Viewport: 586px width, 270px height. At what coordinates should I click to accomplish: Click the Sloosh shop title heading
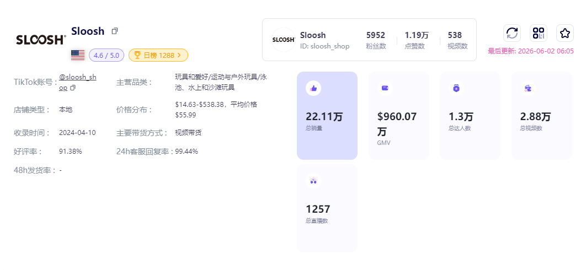pyautogui.click(x=88, y=31)
